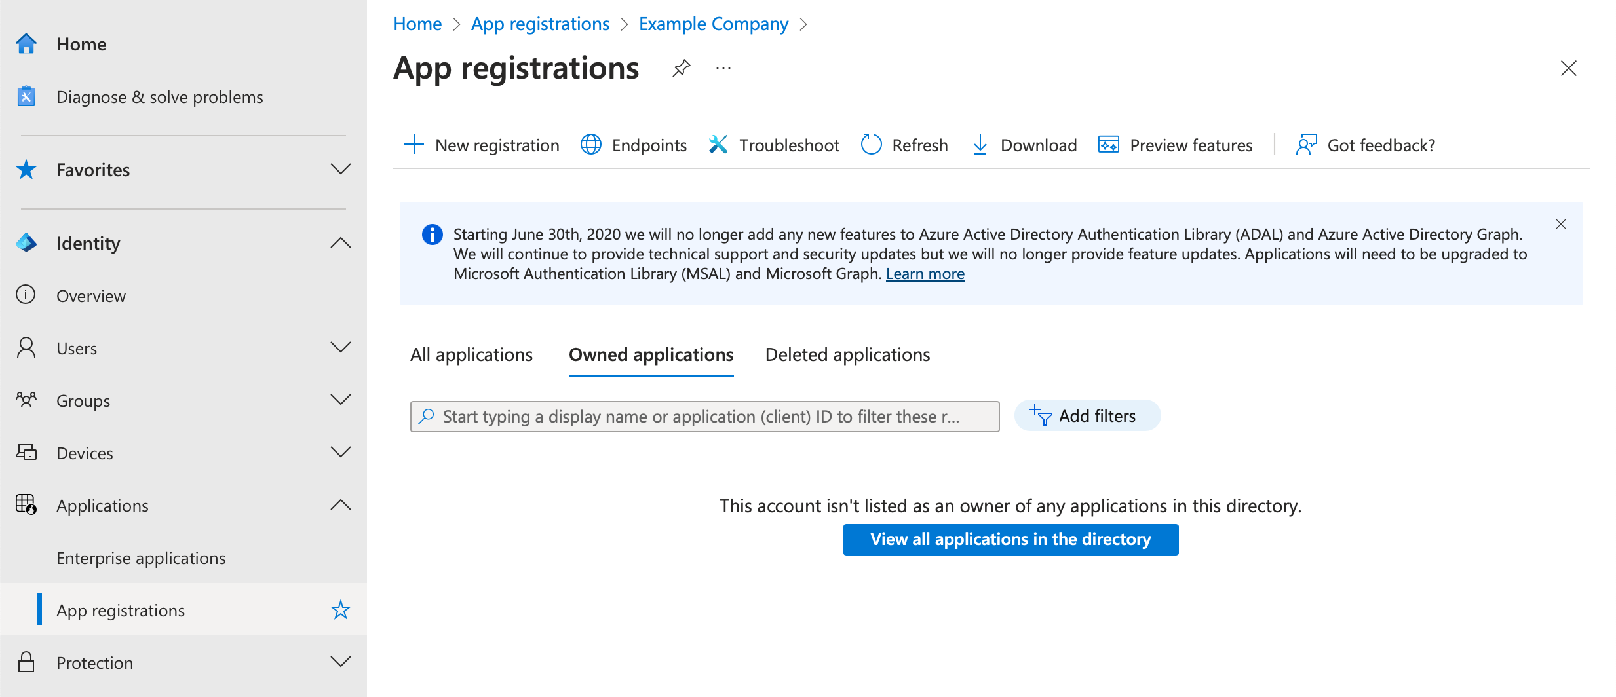The height and width of the screenshot is (697, 1616).
Task: Click the Favorites star icon
Action: click(x=26, y=170)
